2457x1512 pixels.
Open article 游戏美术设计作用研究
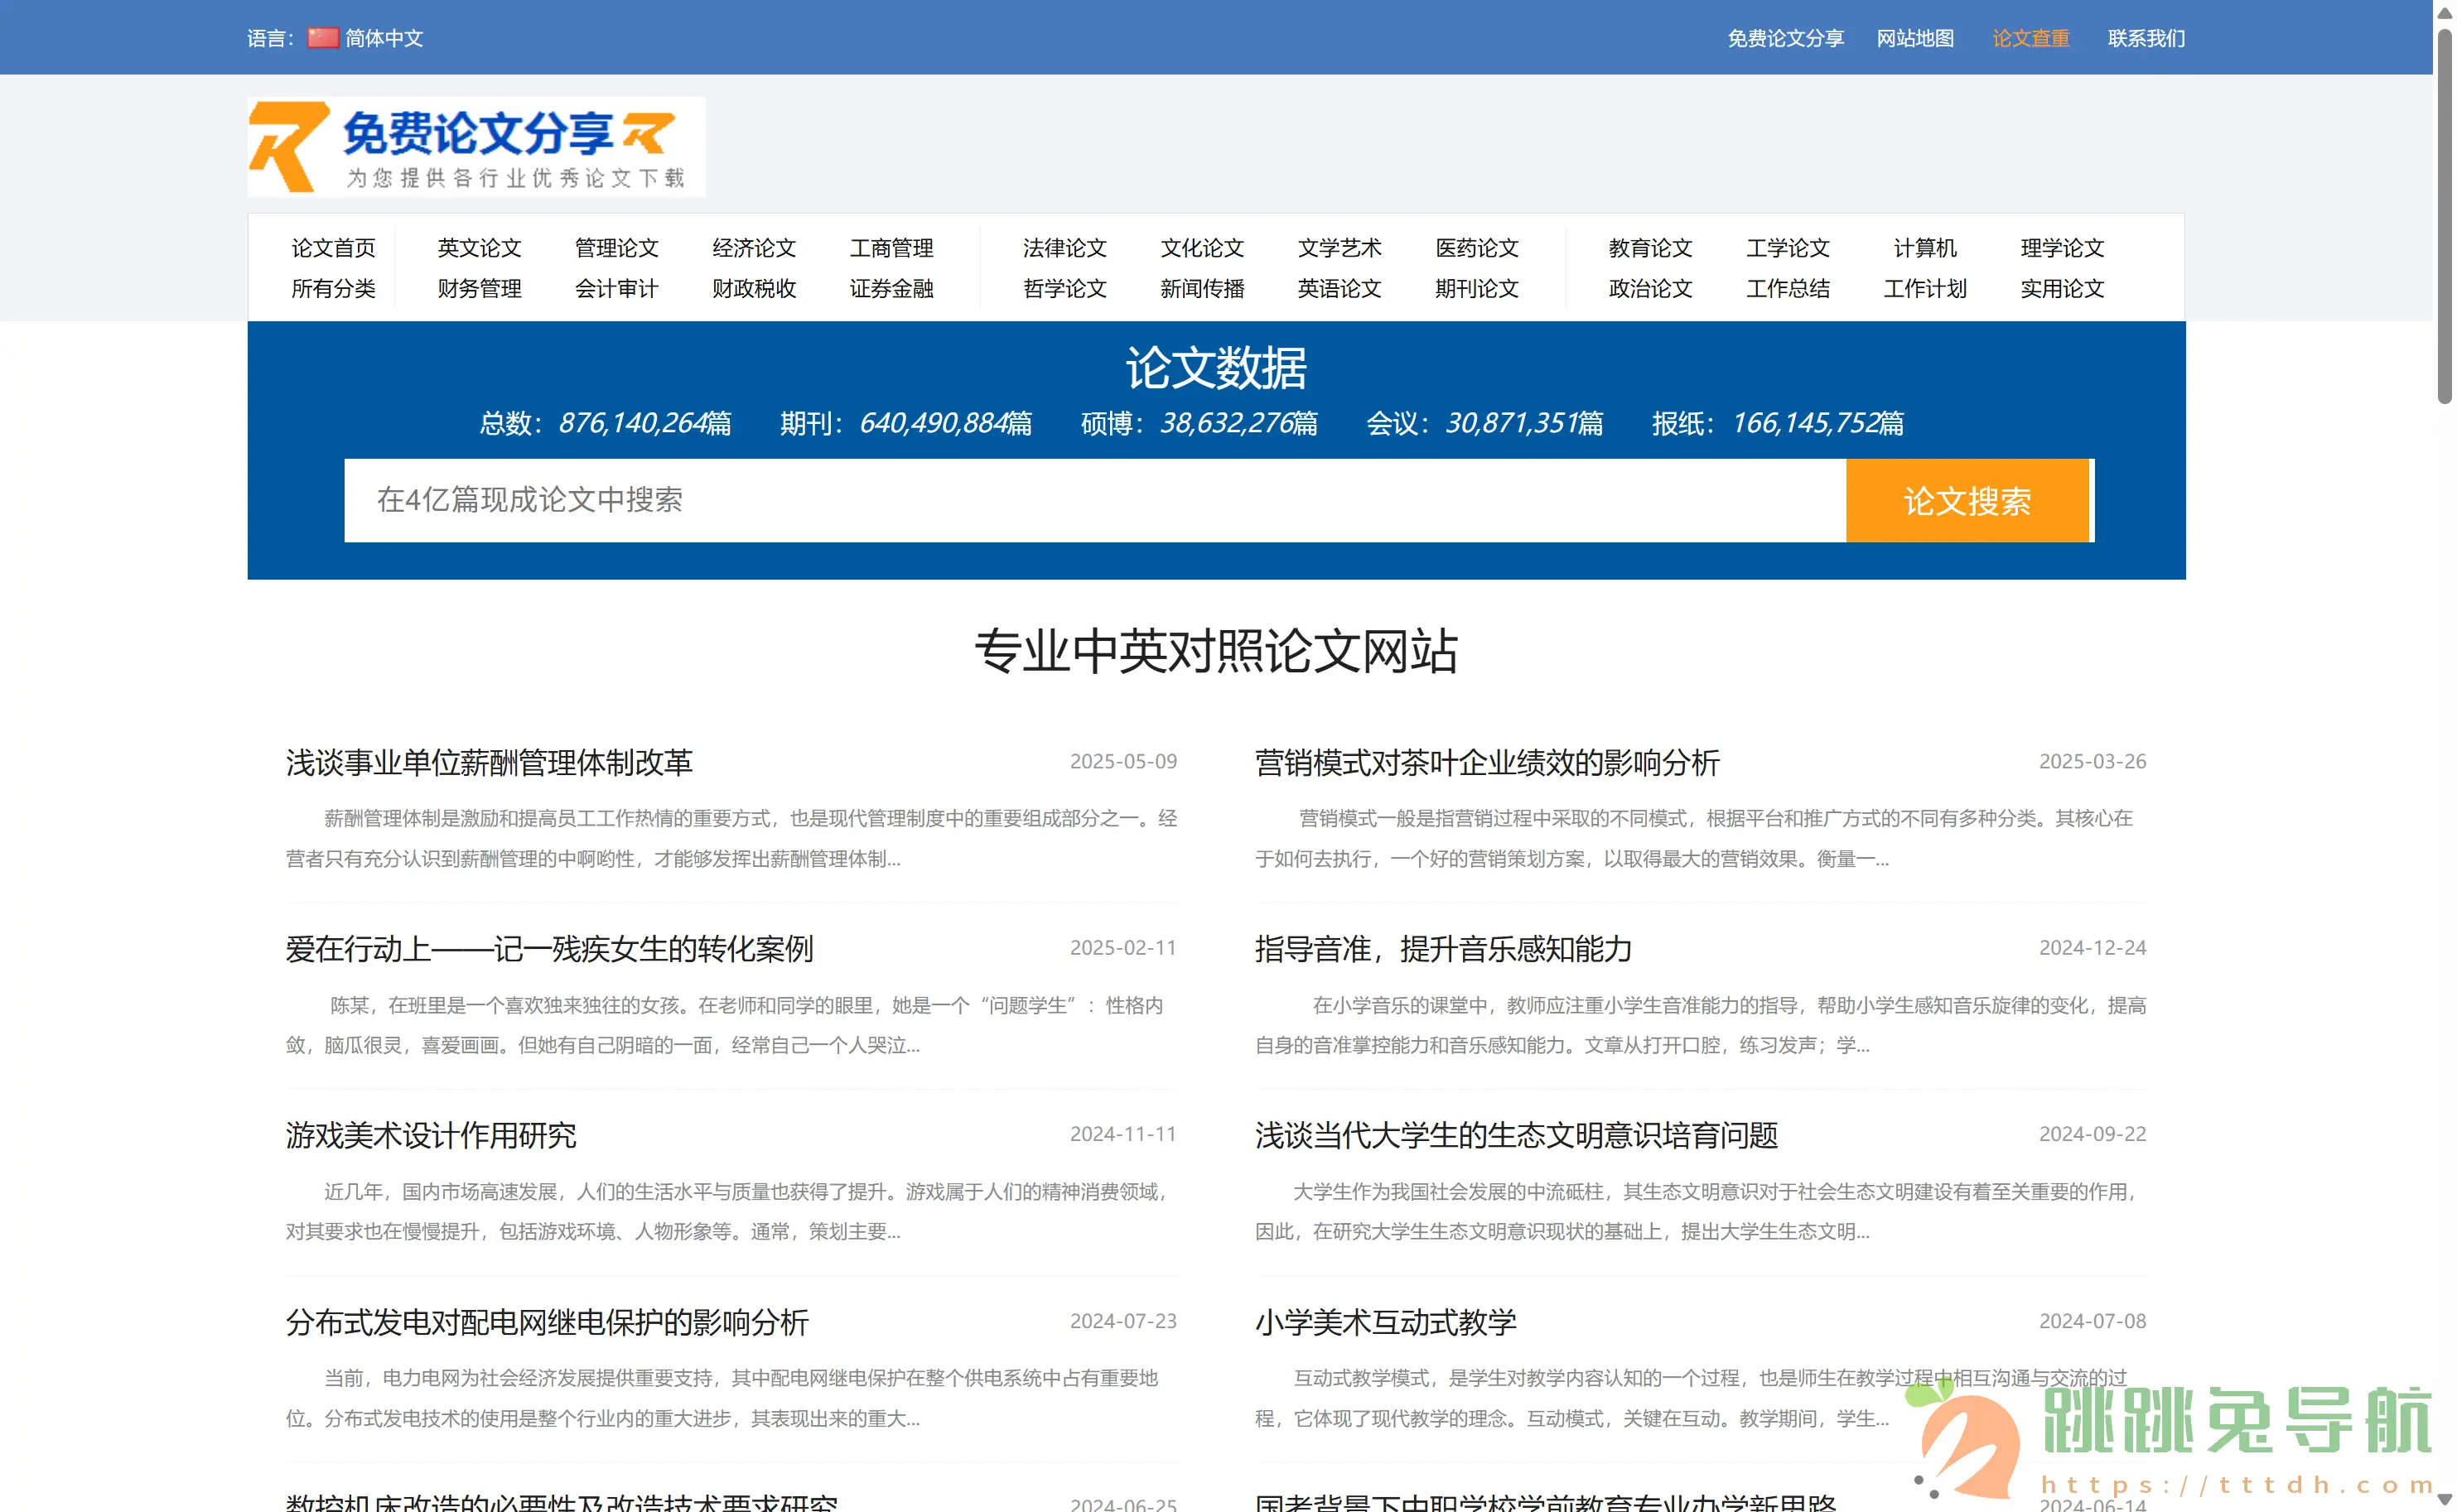(431, 1136)
